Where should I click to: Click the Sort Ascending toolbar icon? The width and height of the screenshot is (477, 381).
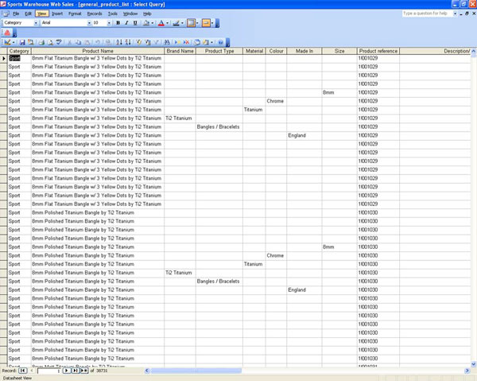pos(118,41)
